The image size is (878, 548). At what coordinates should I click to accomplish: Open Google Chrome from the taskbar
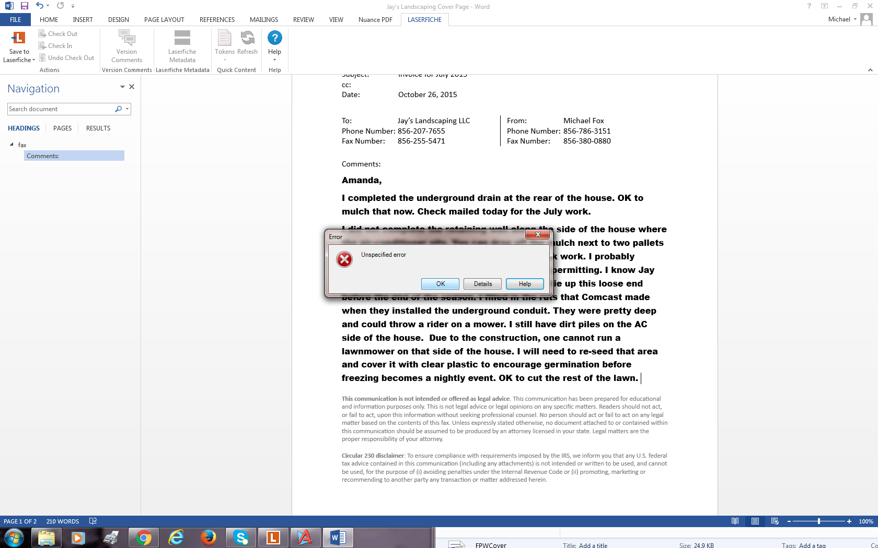(x=143, y=538)
